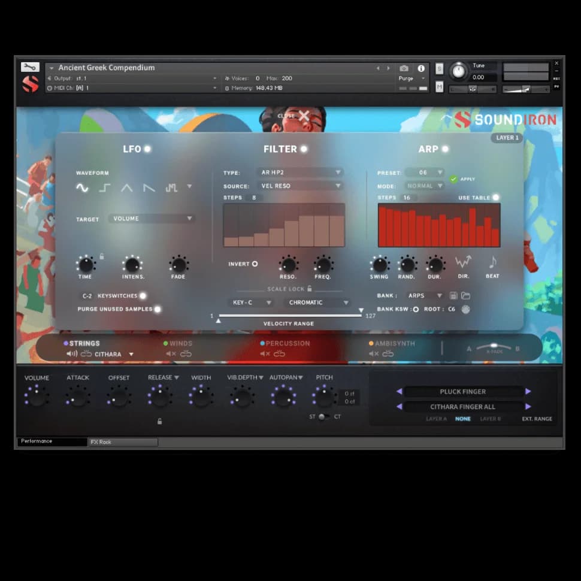Screen dimensions: 581x581
Task: Click the arp direction icon
Action: pyautogui.click(x=463, y=262)
